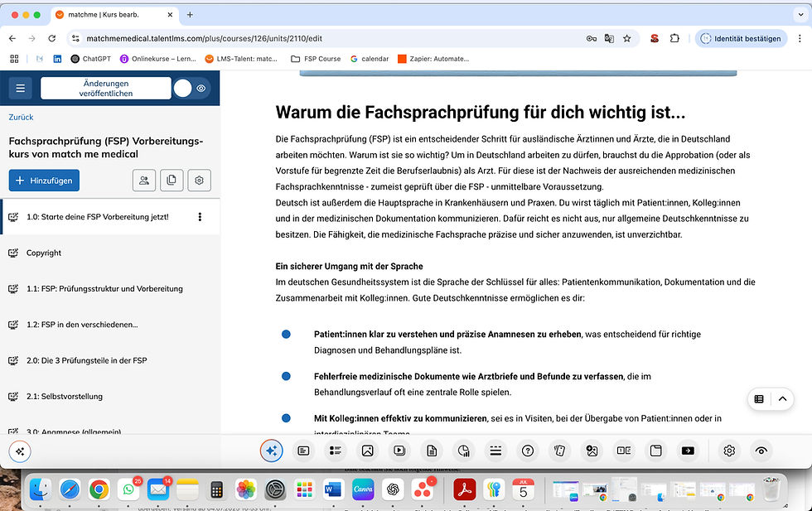Add an image gallery block
The width and height of the screenshot is (812, 511).
coord(592,451)
